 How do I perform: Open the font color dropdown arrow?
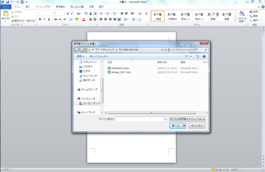click(87, 19)
